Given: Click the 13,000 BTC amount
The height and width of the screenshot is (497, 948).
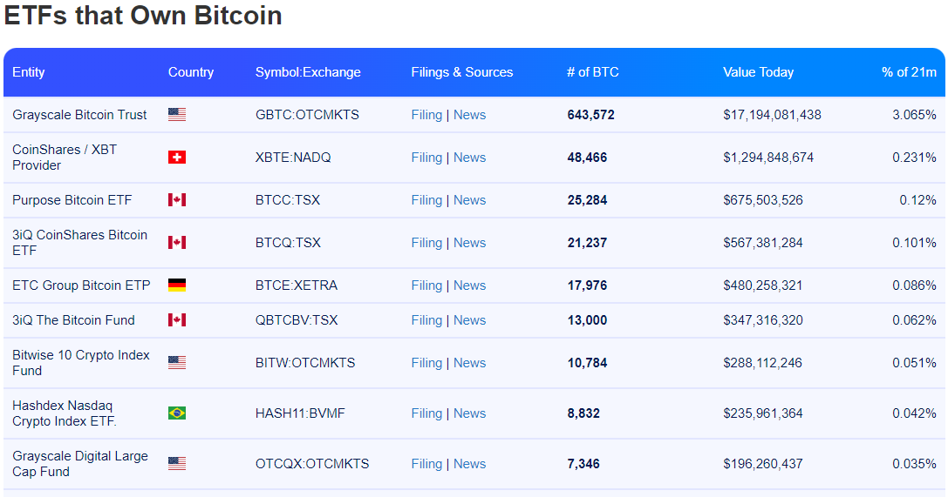Looking at the screenshot, I should 587,320.
